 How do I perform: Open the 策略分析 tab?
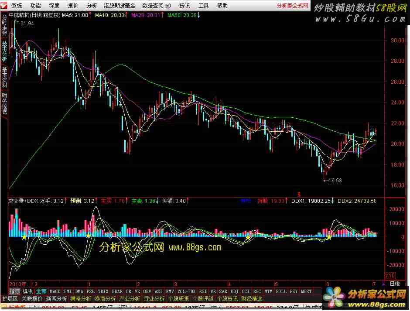81,298
